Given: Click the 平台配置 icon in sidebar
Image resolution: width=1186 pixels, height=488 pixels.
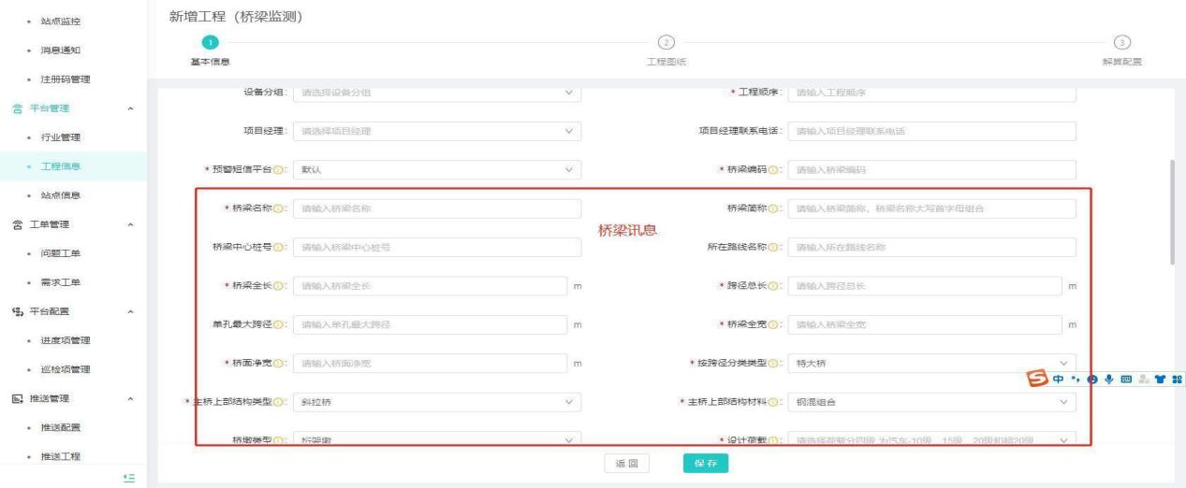Looking at the screenshot, I should click(x=16, y=311).
